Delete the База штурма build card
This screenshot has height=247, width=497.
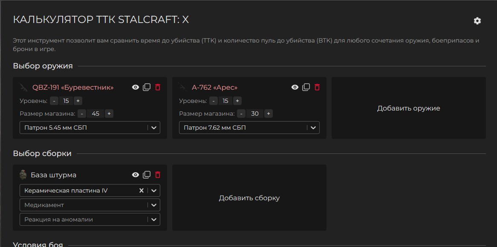[x=158, y=175]
